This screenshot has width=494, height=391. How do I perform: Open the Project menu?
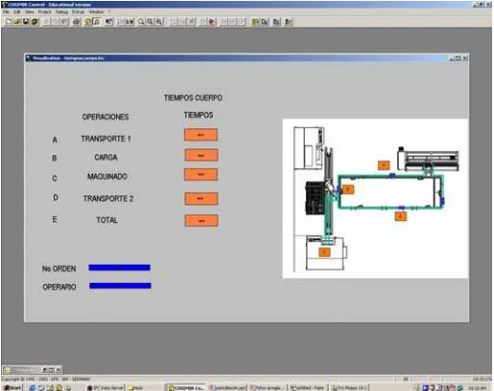[45, 12]
